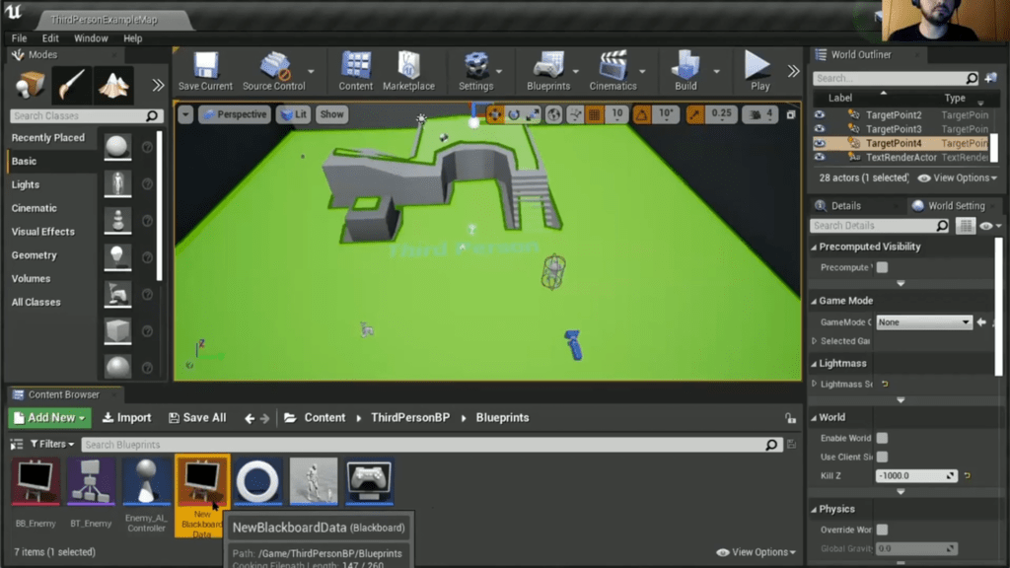1010x568 pixels.
Task: Open the Help menu
Action: pos(133,38)
